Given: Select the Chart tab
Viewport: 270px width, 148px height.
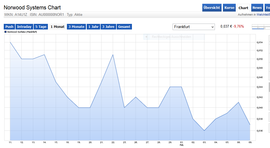Looking at the screenshot, I should (x=244, y=8).
